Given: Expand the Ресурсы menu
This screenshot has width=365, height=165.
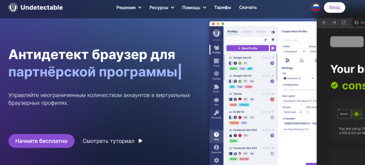Looking at the screenshot, I should click(162, 7).
